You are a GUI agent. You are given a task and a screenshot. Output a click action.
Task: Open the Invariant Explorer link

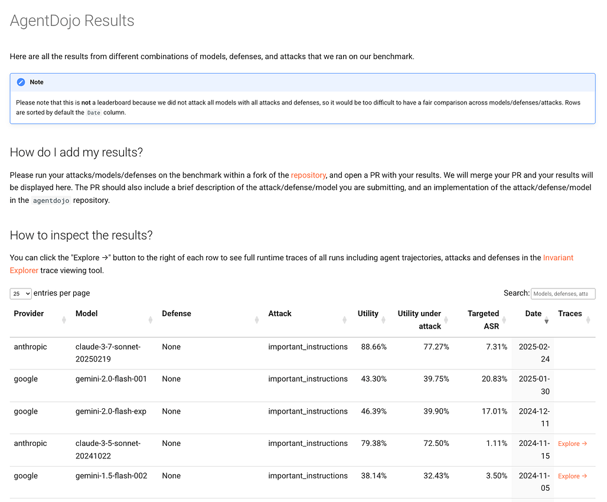(557, 258)
